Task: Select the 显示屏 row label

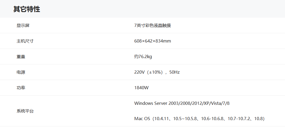Action: (x=23, y=26)
